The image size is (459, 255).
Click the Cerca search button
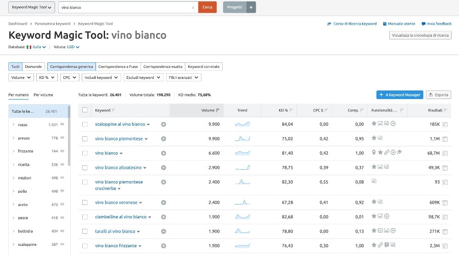coord(207,7)
